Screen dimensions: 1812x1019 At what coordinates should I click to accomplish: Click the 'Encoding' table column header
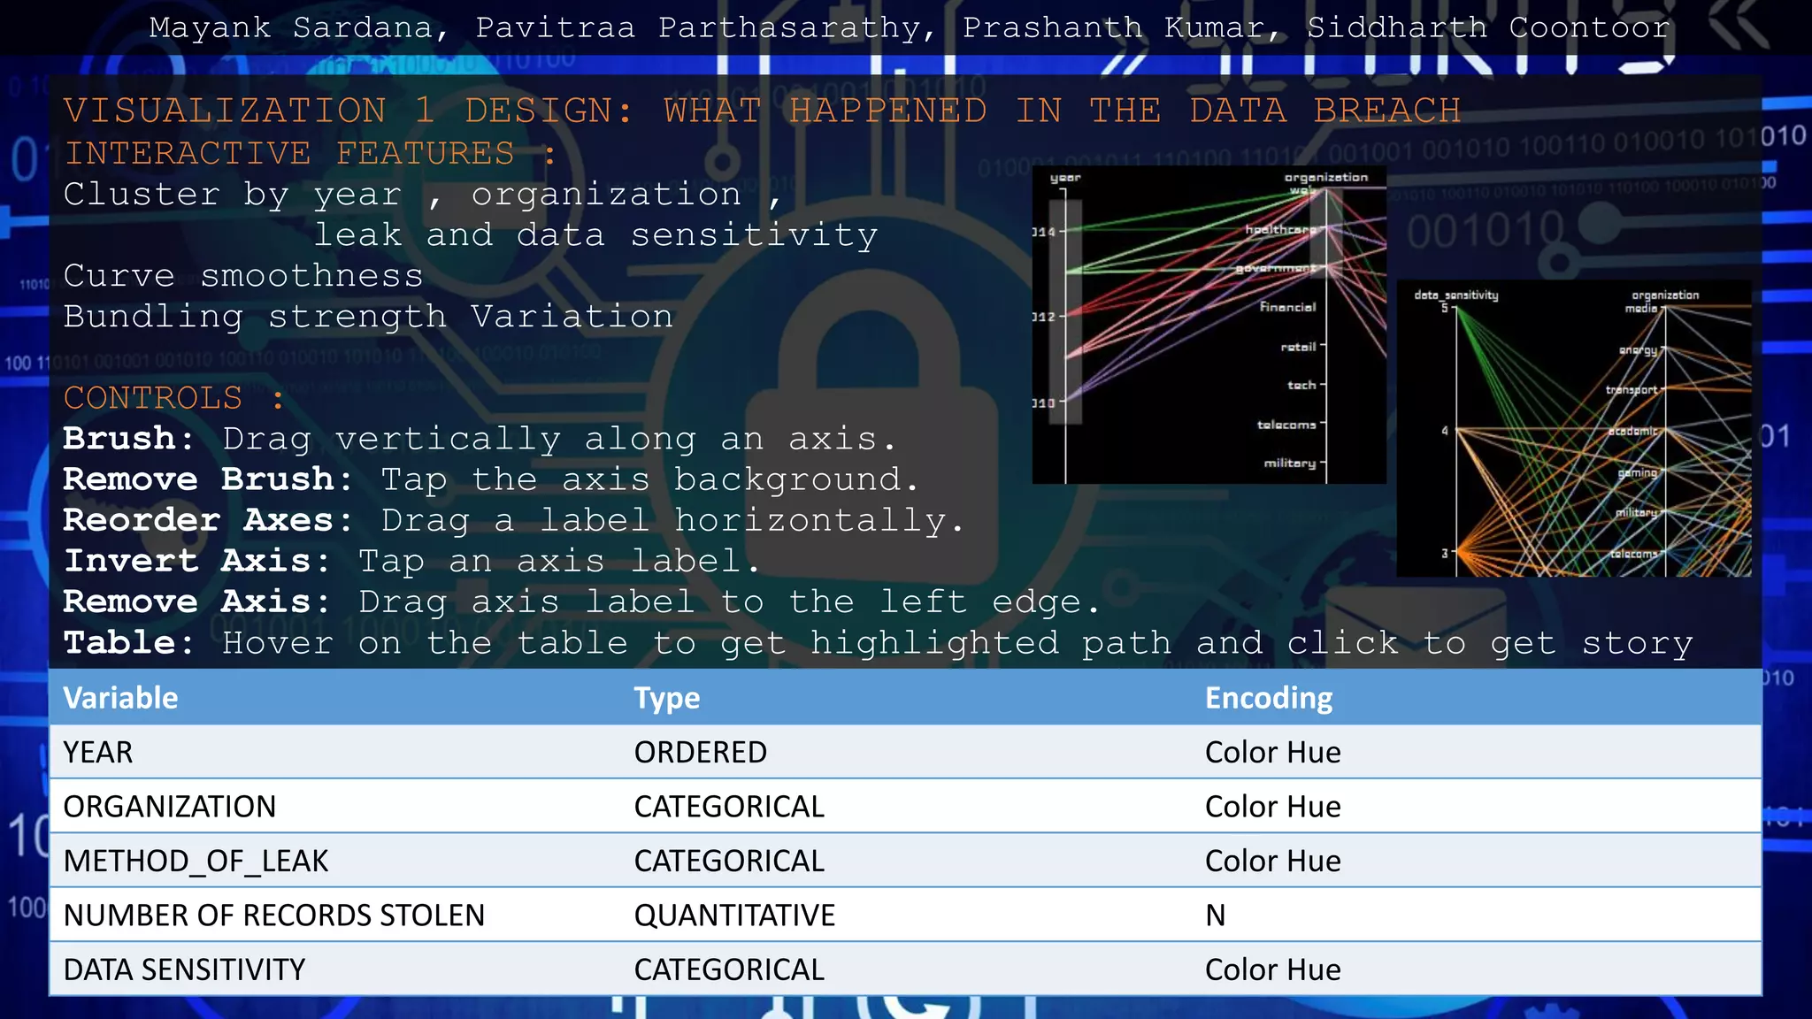point(1268,698)
